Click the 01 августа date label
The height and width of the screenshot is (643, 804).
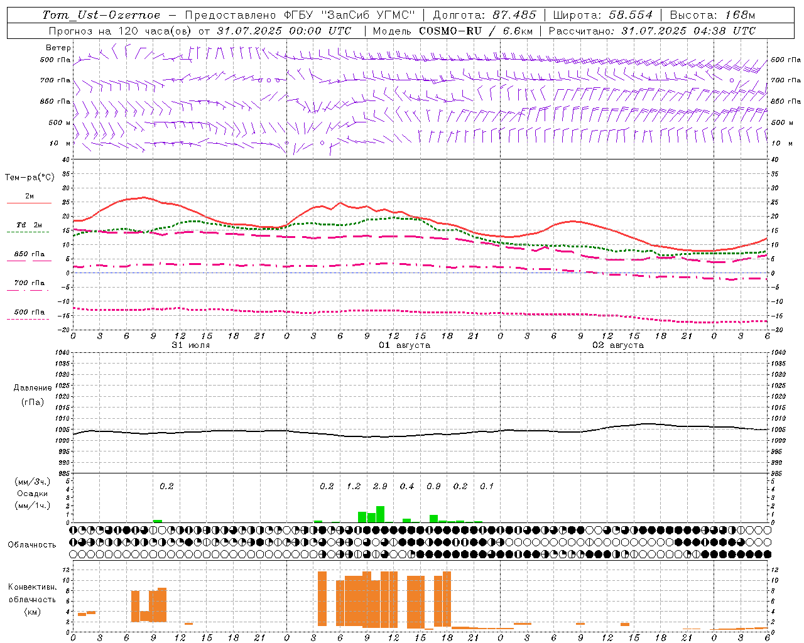[x=405, y=345]
